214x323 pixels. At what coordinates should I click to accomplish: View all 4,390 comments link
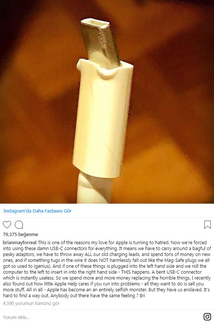(31, 303)
